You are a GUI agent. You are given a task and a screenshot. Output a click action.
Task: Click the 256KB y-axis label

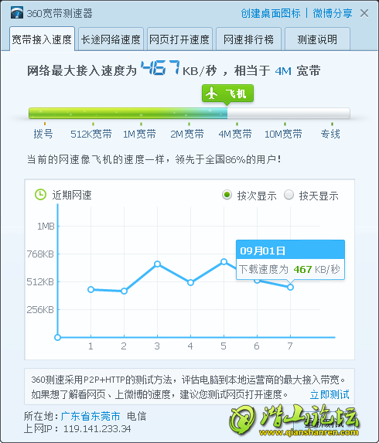pyautogui.click(x=40, y=310)
